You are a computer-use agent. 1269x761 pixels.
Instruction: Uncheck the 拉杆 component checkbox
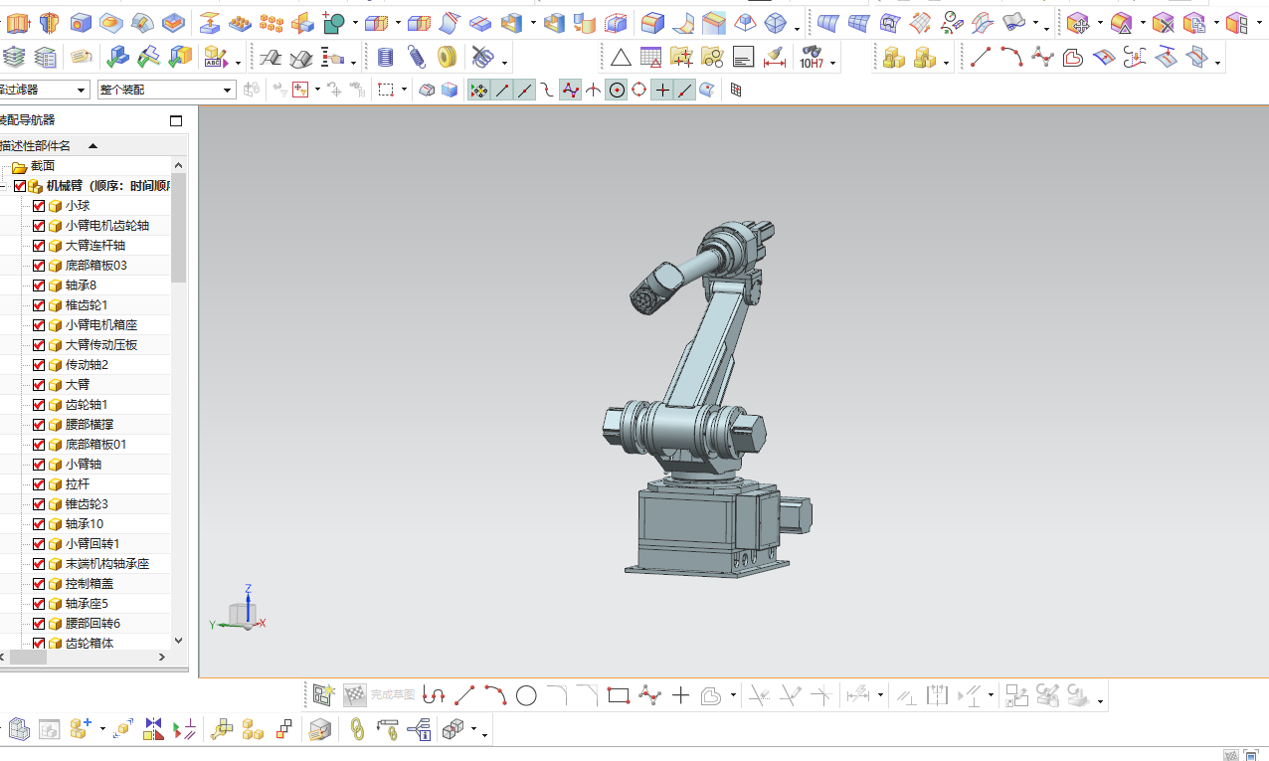pos(39,484)
